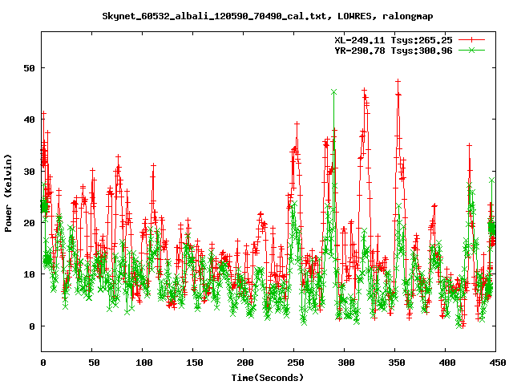Click the y-axis tick label 20

click(x=29, y=223)
